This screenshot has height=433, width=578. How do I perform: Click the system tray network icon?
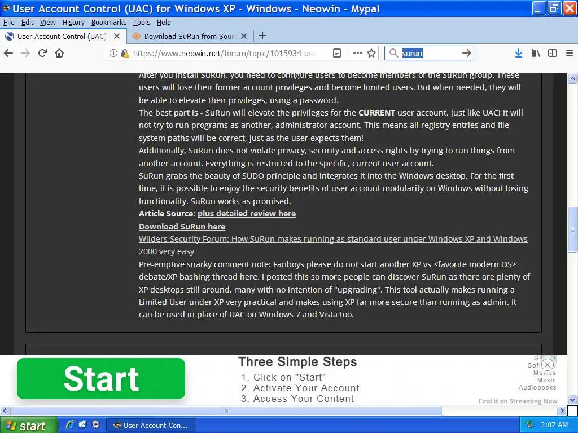point(529,425)
